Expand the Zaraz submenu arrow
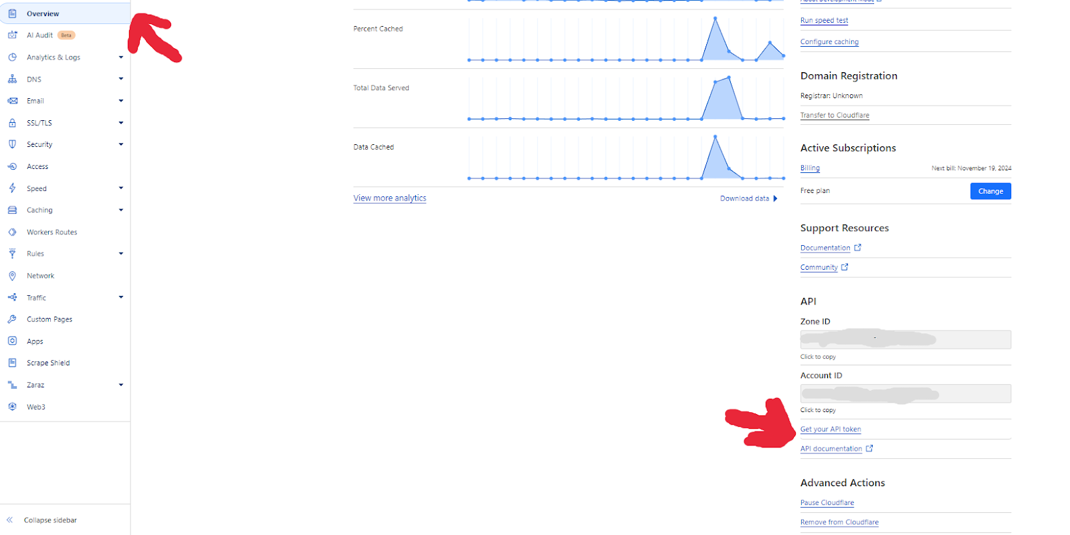Viewport: 1070px width, 535px height. click(x=121, y=385)
